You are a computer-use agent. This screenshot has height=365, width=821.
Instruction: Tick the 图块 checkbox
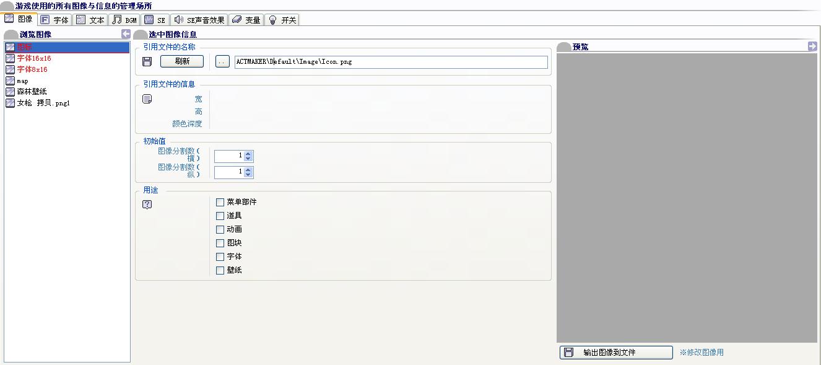point(220,243)
